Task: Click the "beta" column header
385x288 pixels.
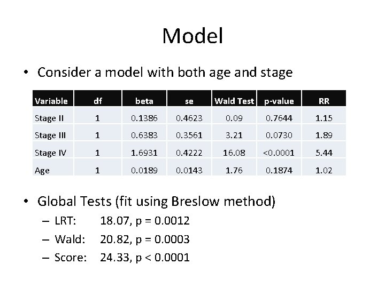Action: 143,100
